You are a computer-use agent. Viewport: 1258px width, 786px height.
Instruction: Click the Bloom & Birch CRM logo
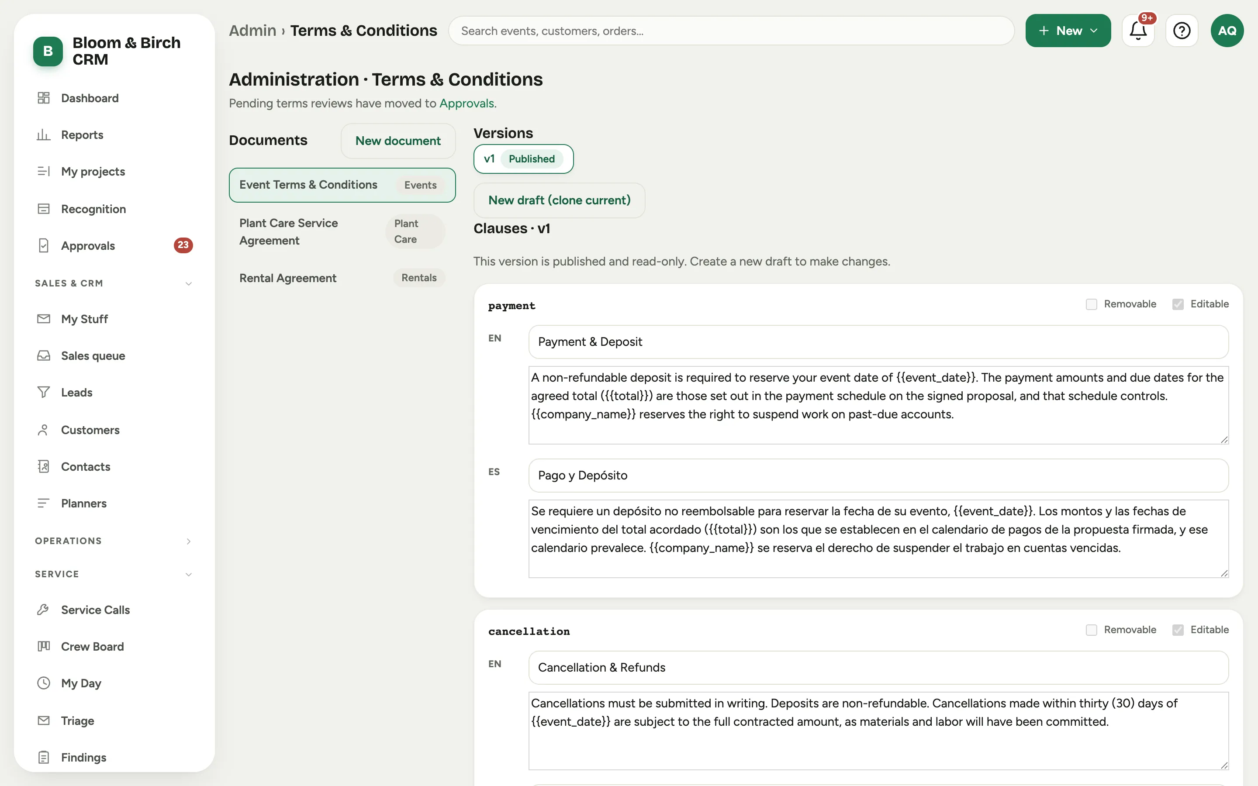tap(48, 51)
